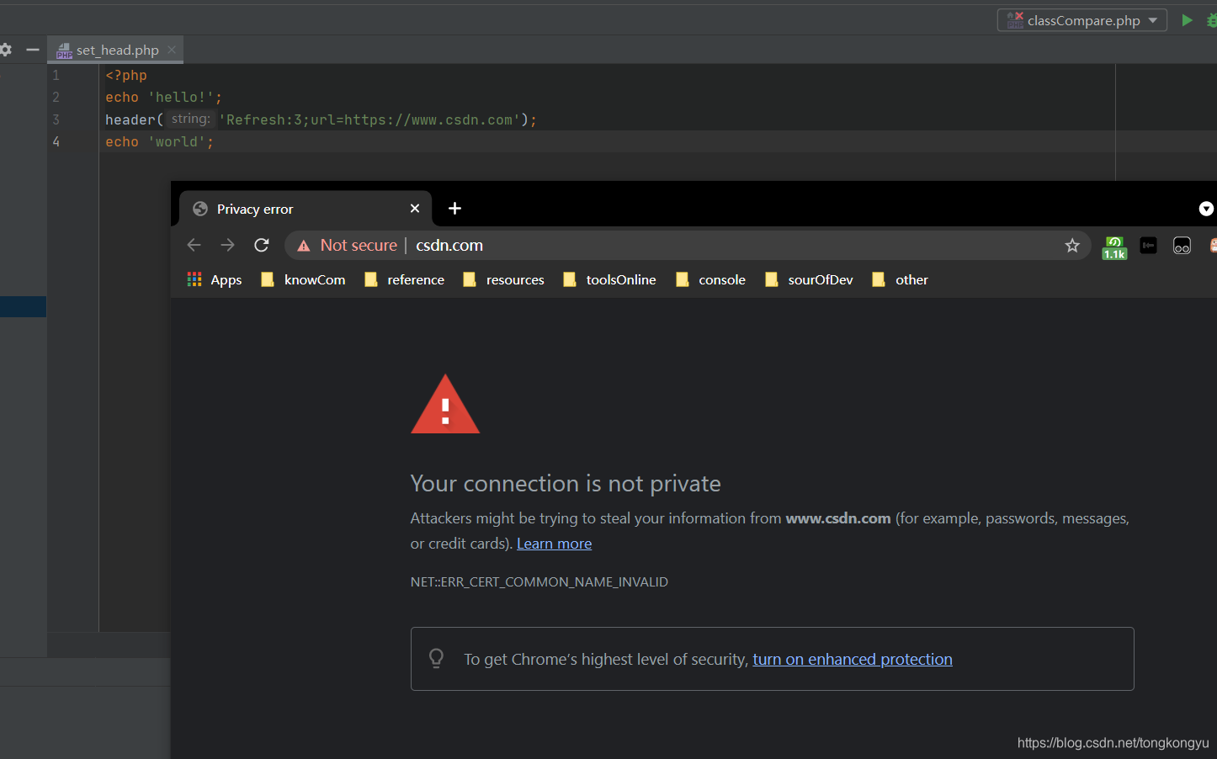Follow the Learn more link

(554, 544)
